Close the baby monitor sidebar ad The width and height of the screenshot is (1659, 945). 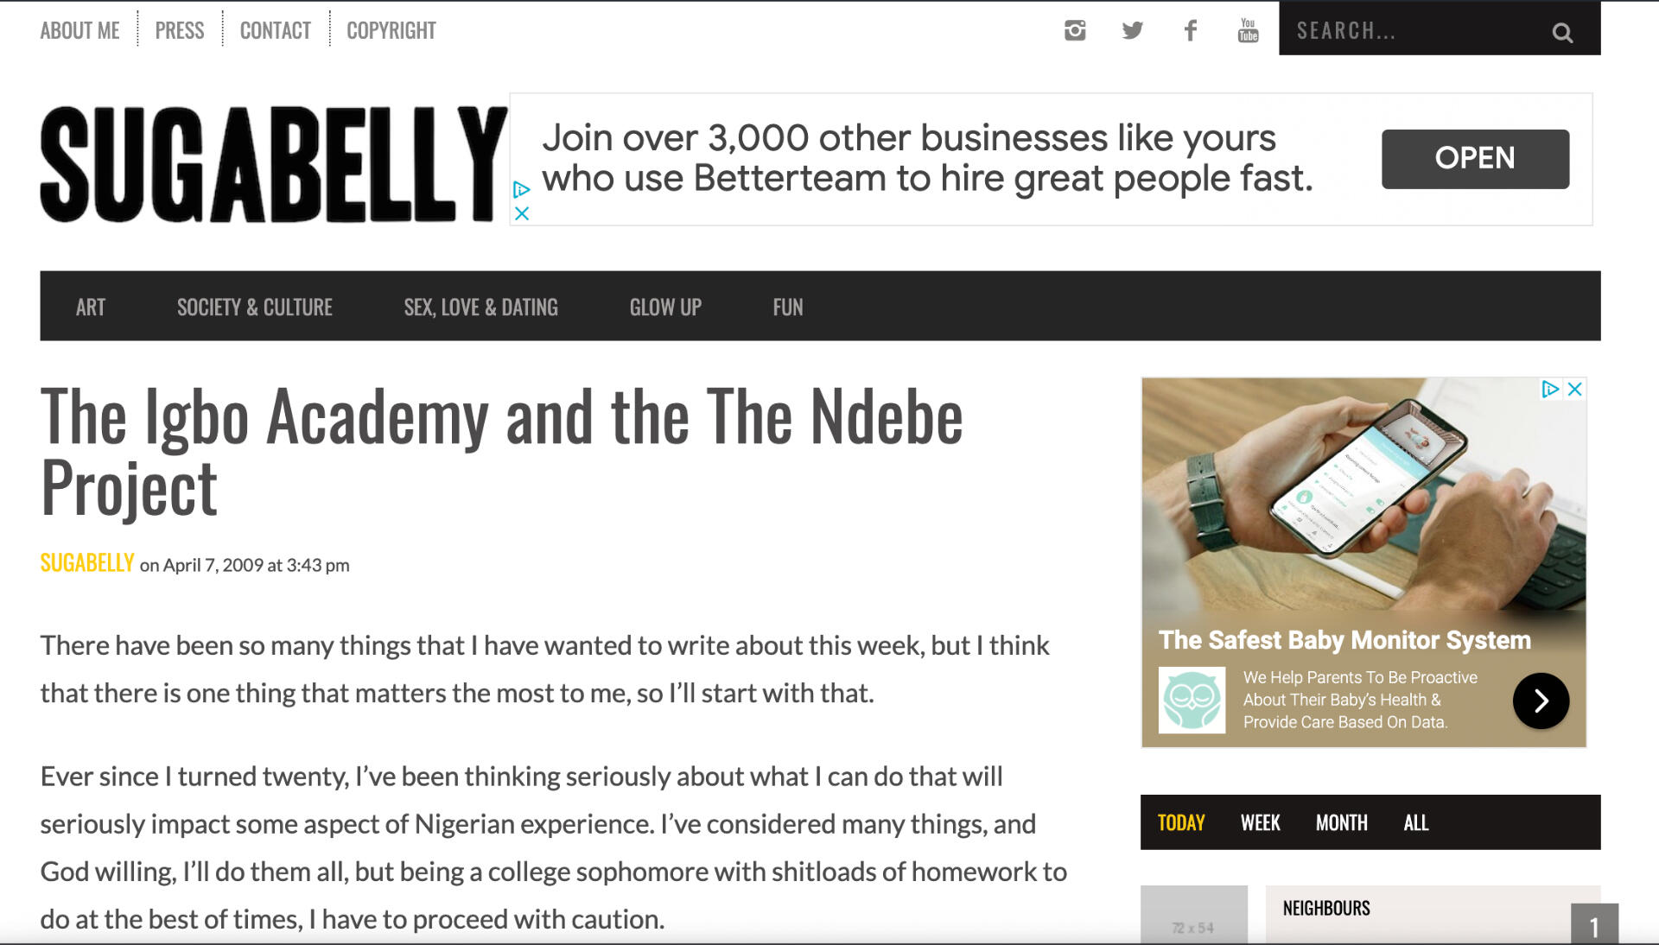click(x=1575, y=390)
